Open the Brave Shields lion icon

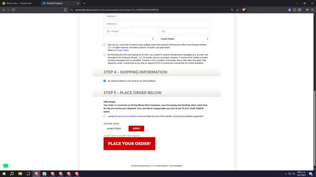pyautogui.click(x=243, y=10)
